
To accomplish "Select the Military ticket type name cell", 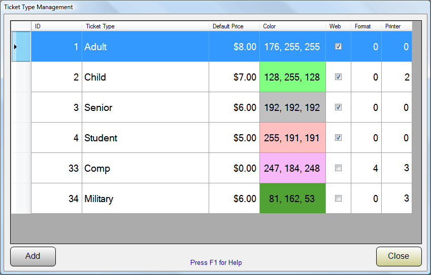I will 145,198.
